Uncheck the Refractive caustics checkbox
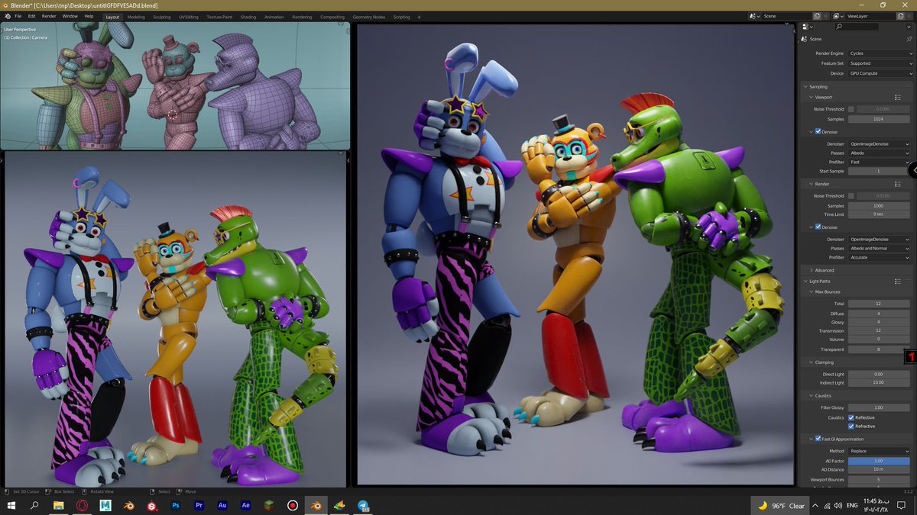Image resolution: width=917 pixels, height=515 pixels. [x=851, y=426]
